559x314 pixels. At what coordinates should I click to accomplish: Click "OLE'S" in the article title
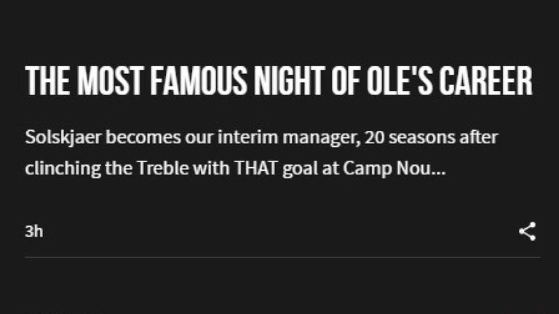click(400, 81)
